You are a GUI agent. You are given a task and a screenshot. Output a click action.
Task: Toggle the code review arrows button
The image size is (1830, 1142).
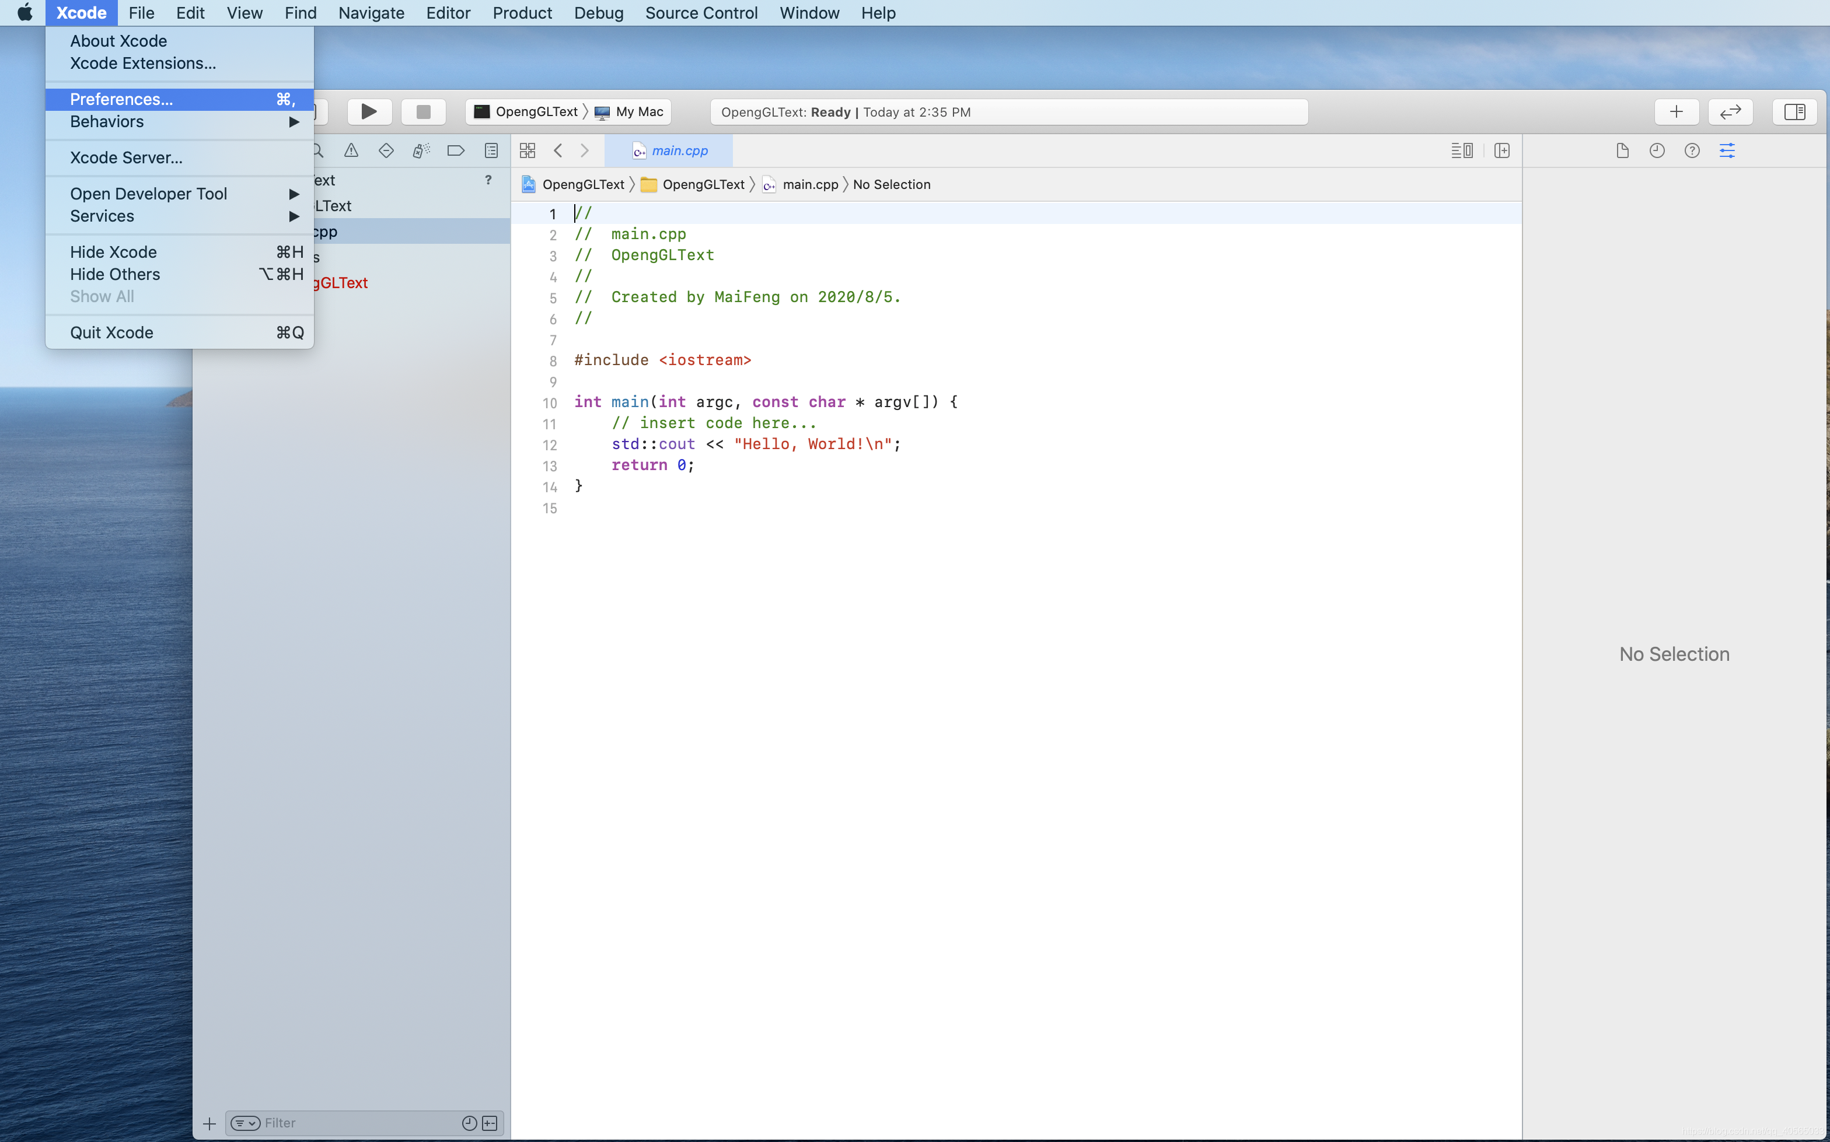(x=1730, y=112)
